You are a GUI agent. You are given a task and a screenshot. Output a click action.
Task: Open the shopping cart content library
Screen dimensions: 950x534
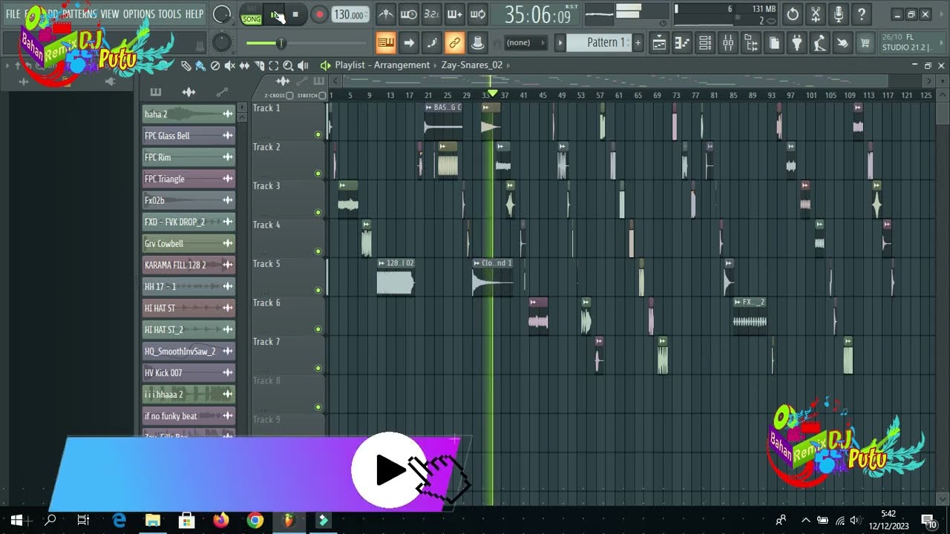(x=865, y=43)
